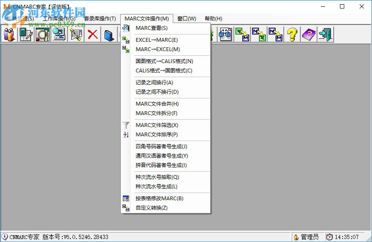372x242 pixels.
Task: Click the calculator and table edit icon
Action: (x=26, y=35)
